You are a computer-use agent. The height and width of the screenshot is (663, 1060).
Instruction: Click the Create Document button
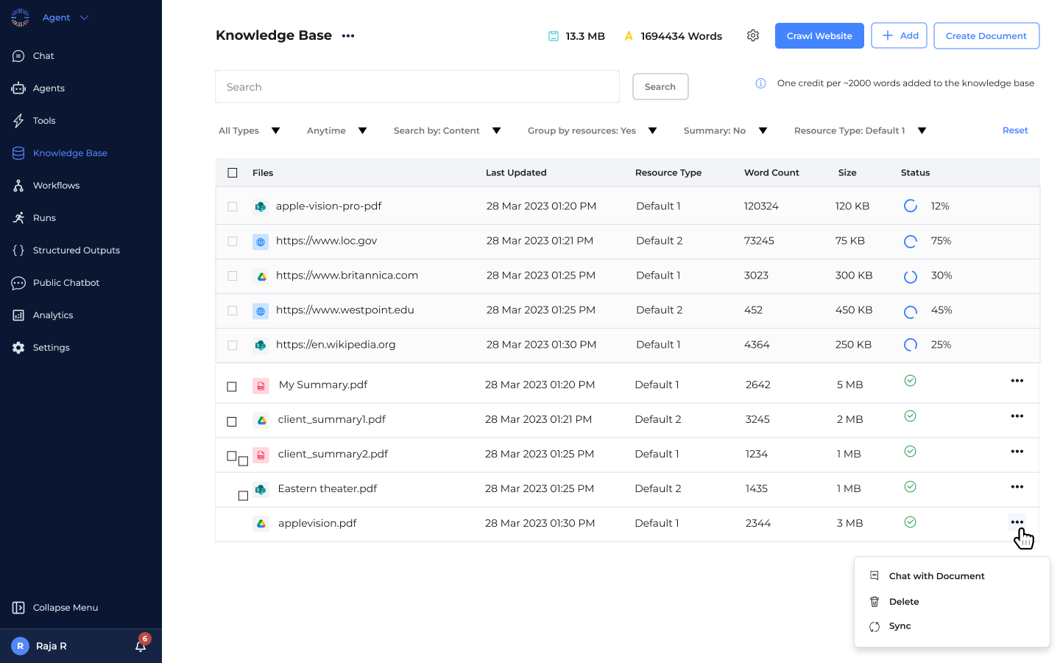click(x=986, y=35)
